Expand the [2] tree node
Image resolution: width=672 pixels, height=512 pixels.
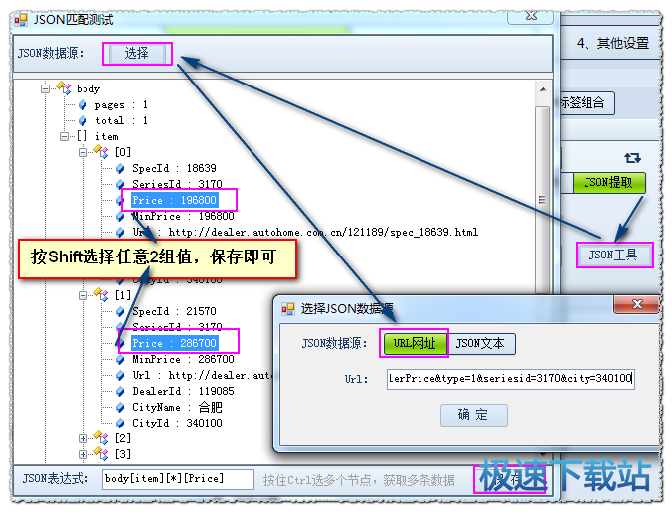click(84, 438)
